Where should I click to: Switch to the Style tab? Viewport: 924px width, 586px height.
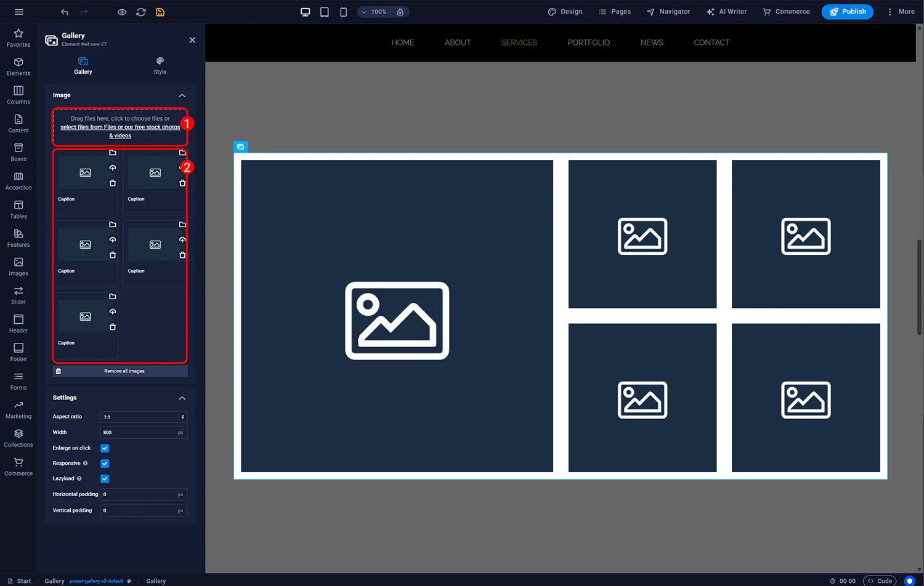[x=160, y=65]
